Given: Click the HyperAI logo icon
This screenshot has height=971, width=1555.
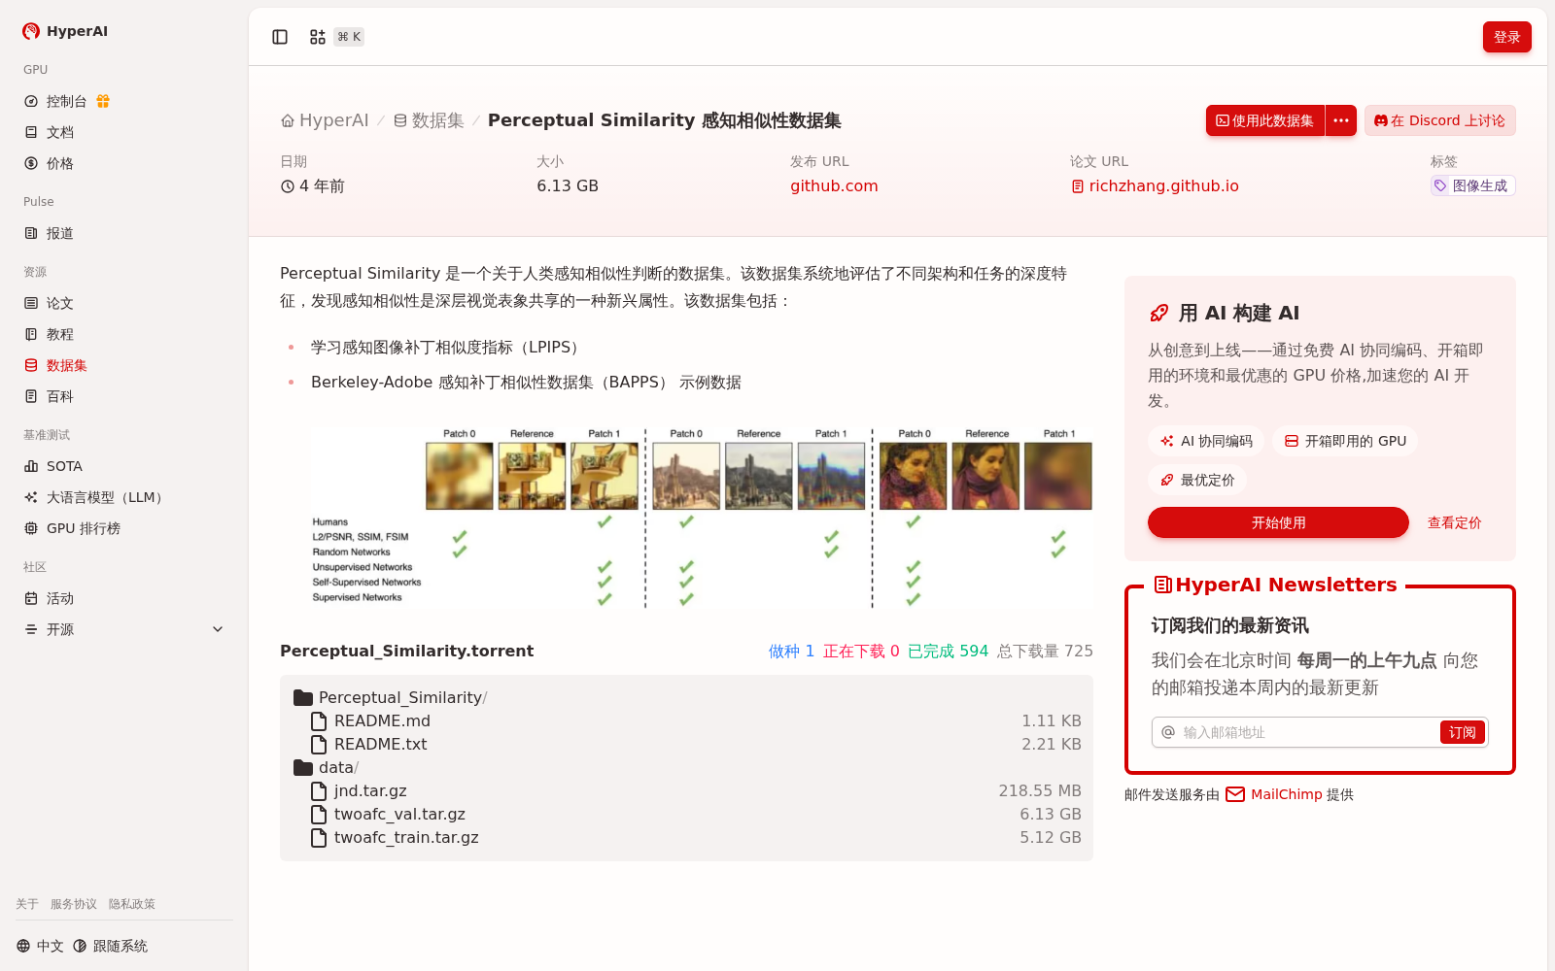Looking at the screenshot, I should pyautogui.click(x=31, y=31).
